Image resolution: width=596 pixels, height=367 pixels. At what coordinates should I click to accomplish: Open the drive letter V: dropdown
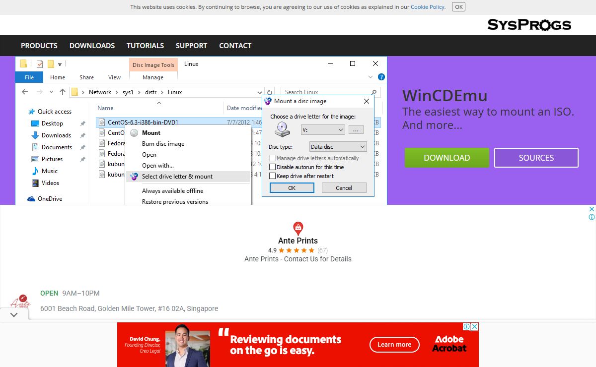323,129
